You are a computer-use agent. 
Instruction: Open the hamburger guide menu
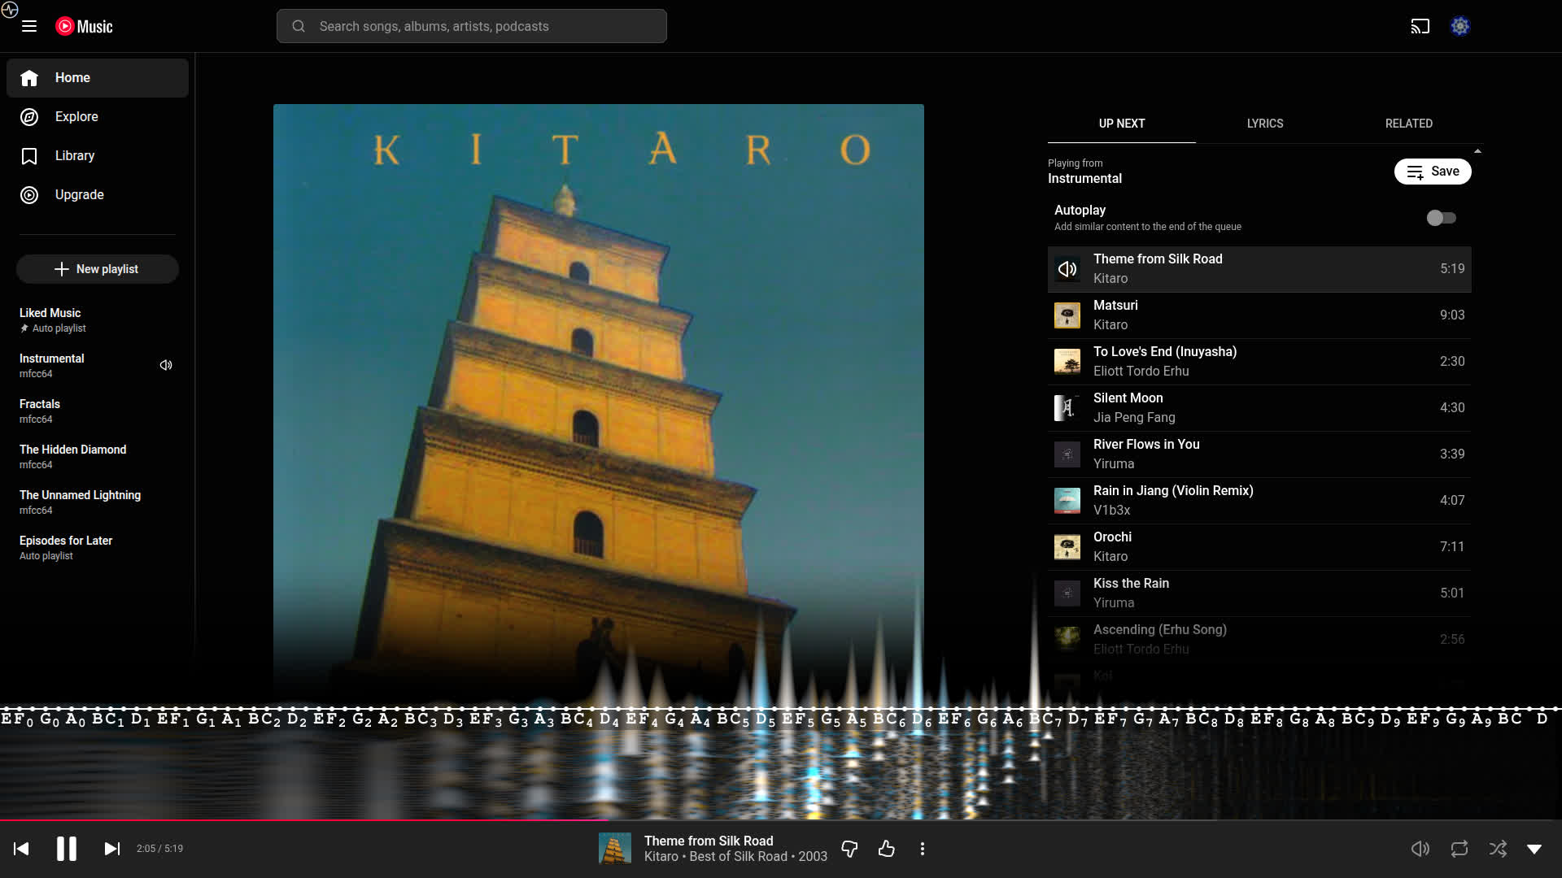pyautogui.click(x=29, y=26)
